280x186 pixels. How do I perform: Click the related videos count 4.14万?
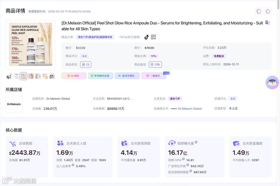[129, 153]
